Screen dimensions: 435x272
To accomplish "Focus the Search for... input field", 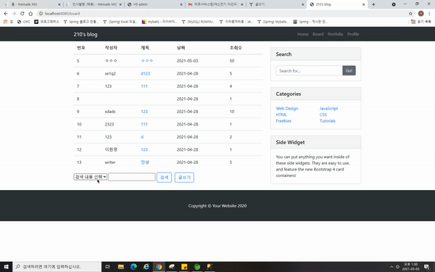I will [309, 70].
